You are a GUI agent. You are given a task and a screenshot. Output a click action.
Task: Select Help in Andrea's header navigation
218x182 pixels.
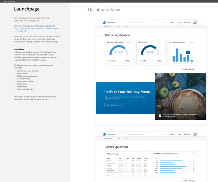coord(179,23)
